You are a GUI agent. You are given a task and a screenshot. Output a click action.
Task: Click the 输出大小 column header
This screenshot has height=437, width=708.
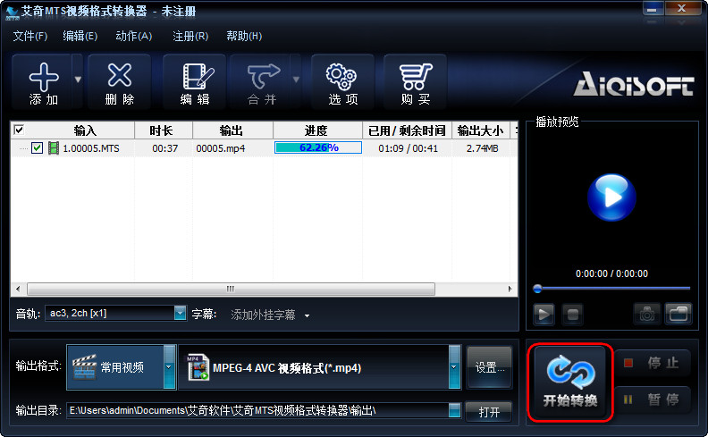pyautogui.click(x=481, y=130)
